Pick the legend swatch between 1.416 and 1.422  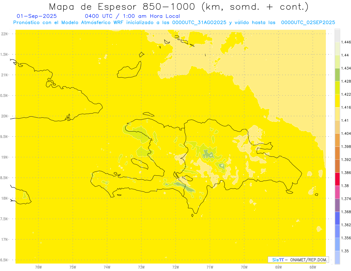(337, 101)
